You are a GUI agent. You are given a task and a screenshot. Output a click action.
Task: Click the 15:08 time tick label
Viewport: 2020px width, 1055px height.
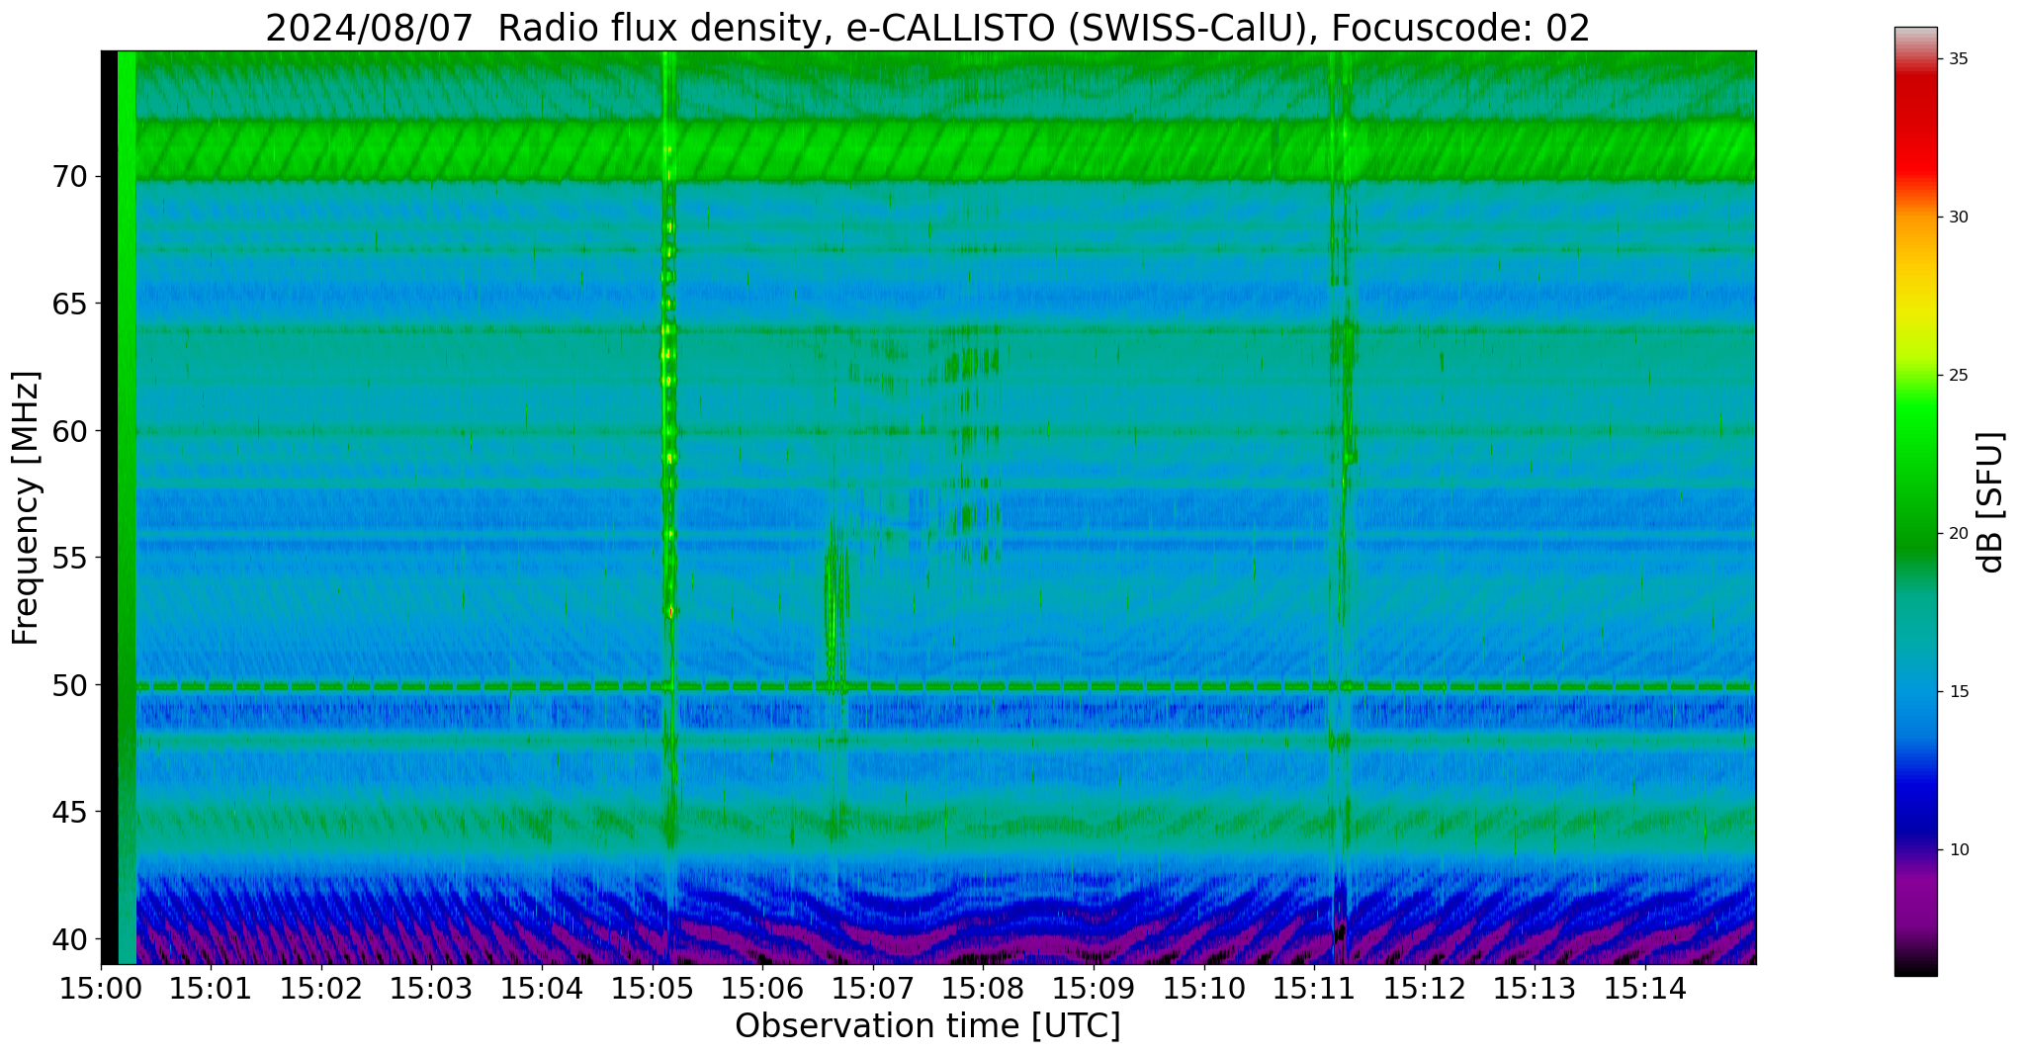984,989
